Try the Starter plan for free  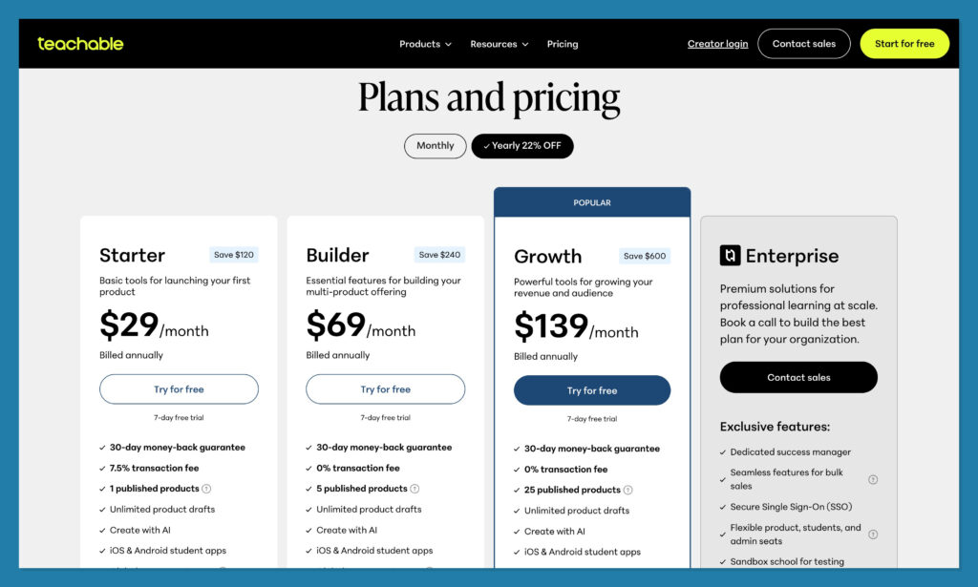click(179, 389)
